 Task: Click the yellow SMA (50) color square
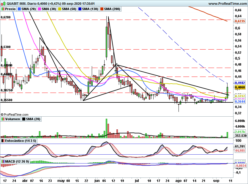click(x=60, y=9)
